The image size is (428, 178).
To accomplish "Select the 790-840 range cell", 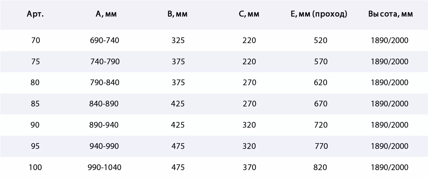I will coord(105,83).
